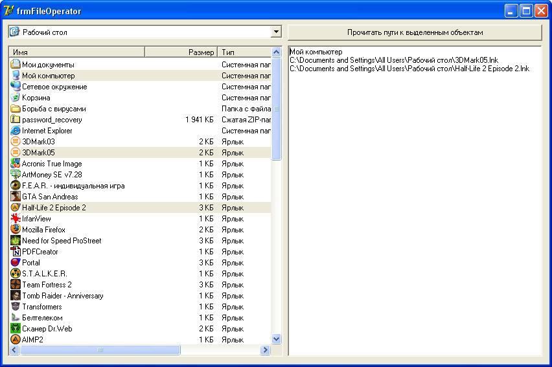This screenshot has height=367, width=552.
Task: Click the Transformers icon
Action: 16,306
